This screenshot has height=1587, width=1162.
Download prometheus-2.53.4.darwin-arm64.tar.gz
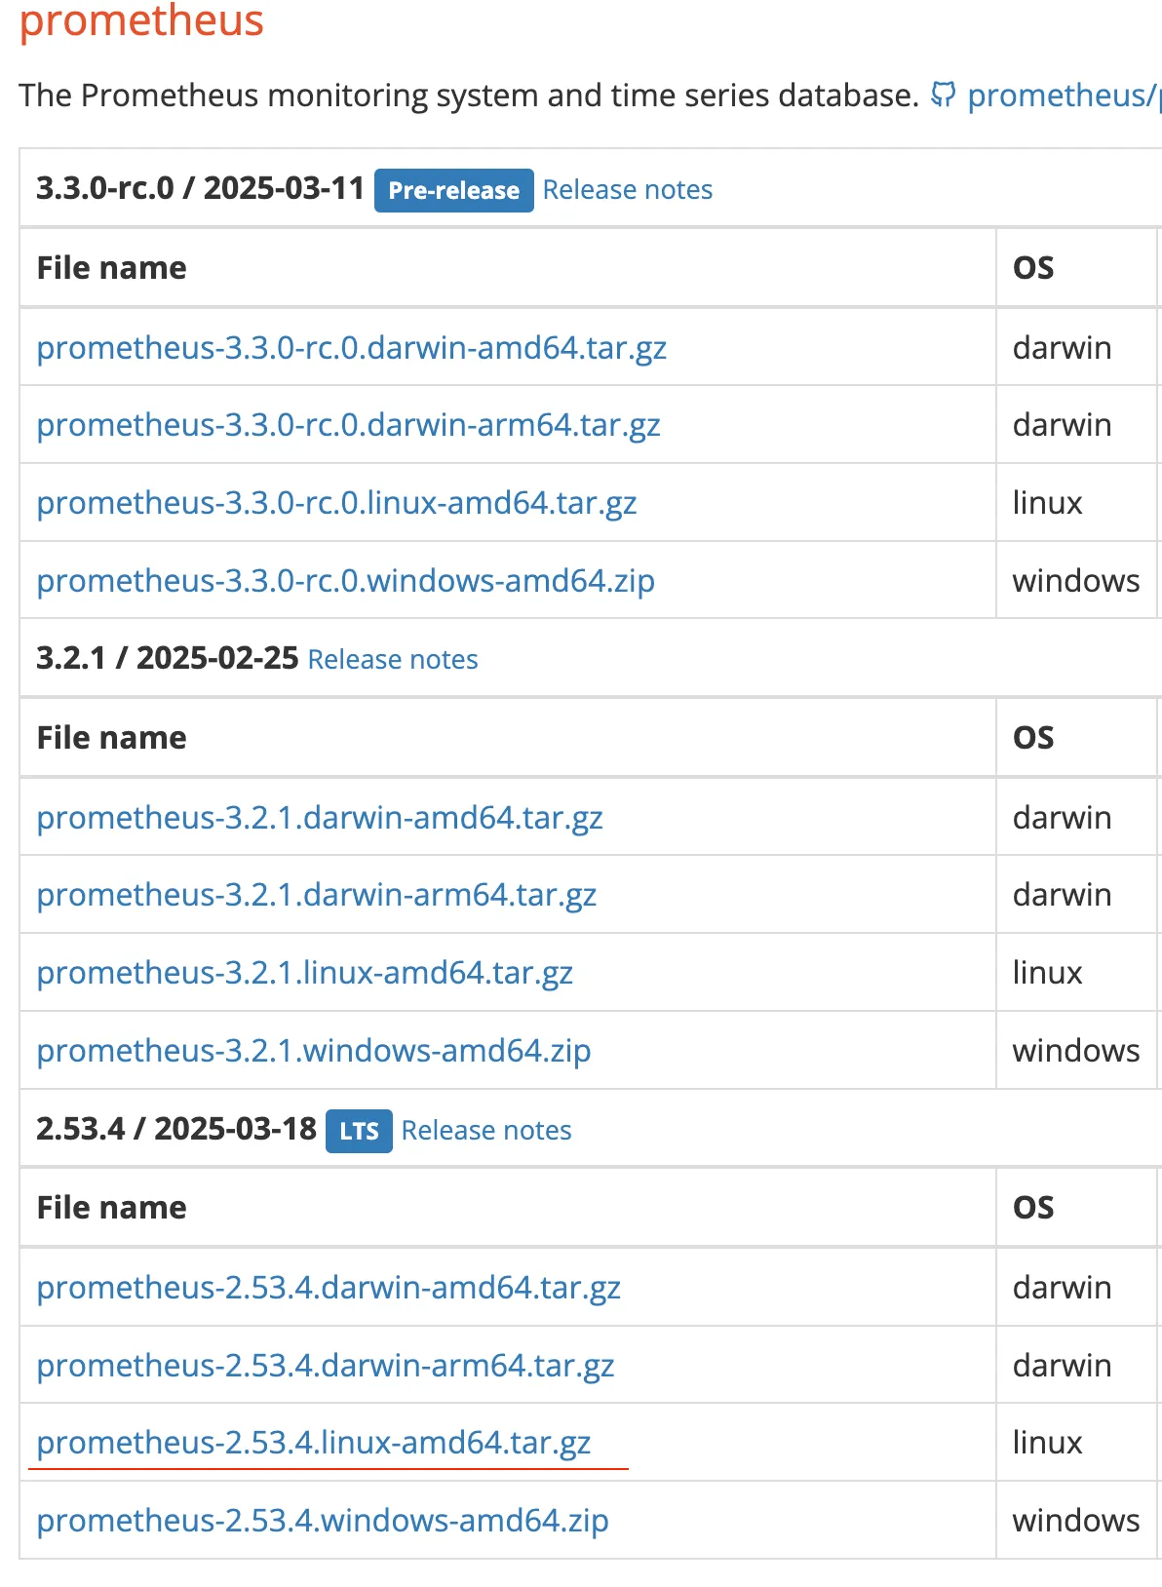click(x=326, y=1366)
